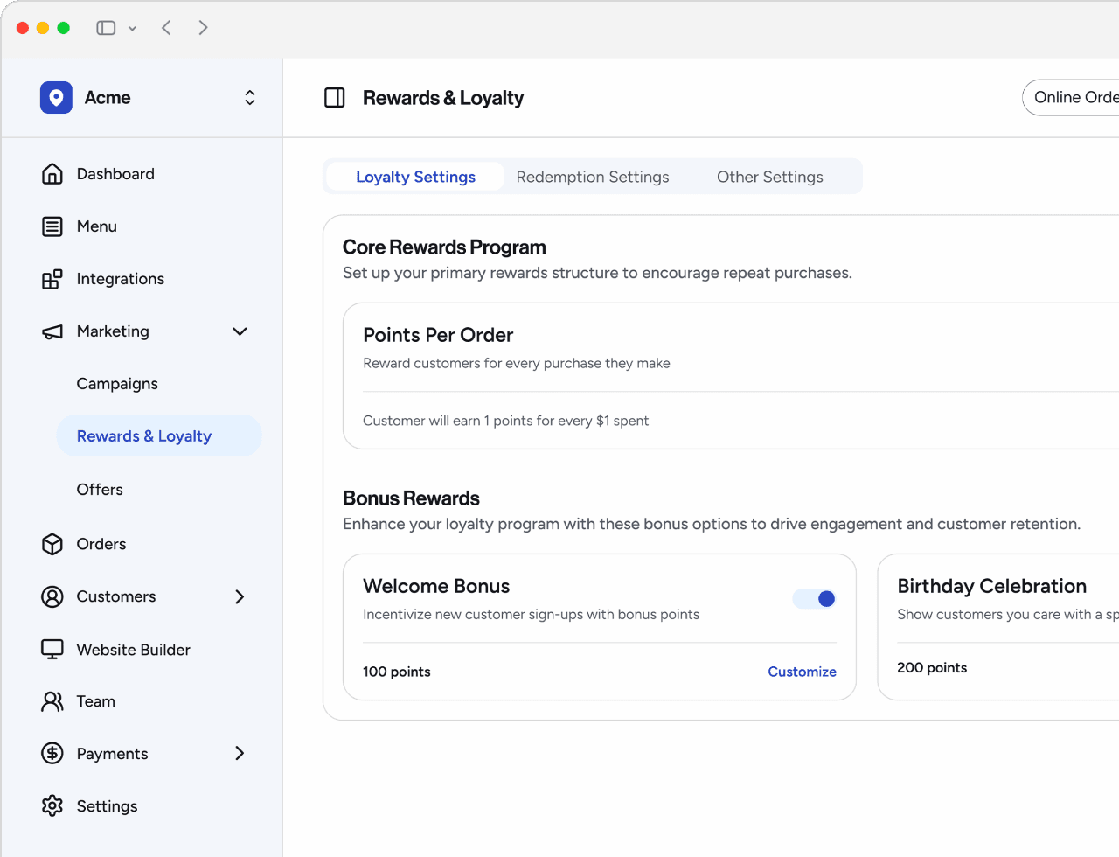Open the Integrations page

pos(121,279)
